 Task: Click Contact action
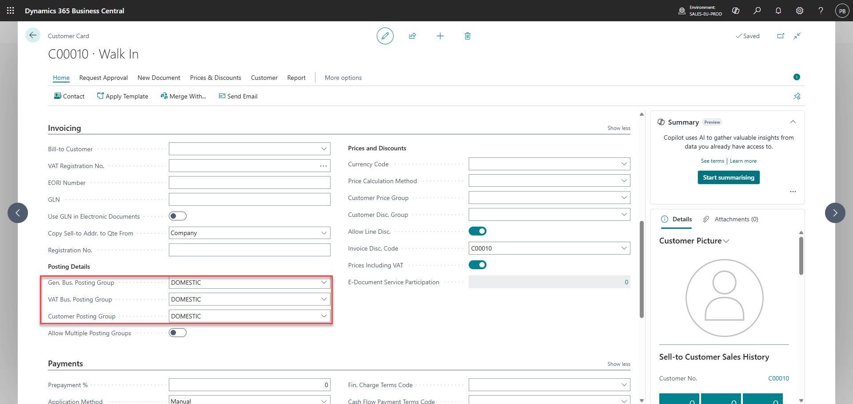click(x=69, y=96)
